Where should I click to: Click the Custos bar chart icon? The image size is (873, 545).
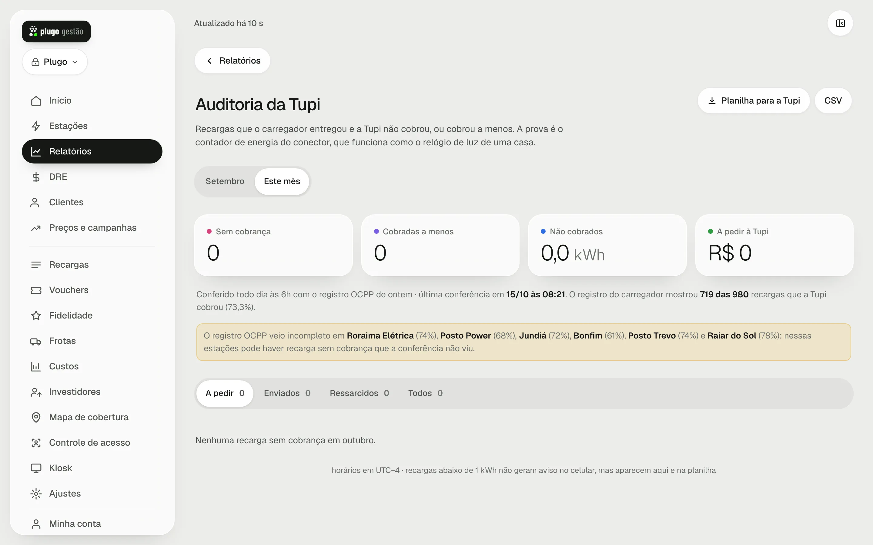(x=36, y=367)
